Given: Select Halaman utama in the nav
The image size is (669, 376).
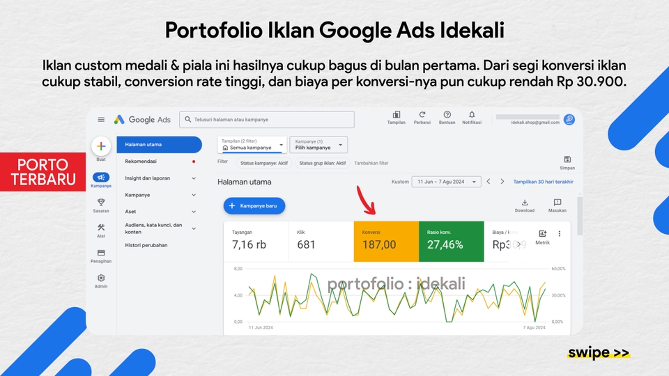Looking at the screenshot, I should click(x=159, y=145).
